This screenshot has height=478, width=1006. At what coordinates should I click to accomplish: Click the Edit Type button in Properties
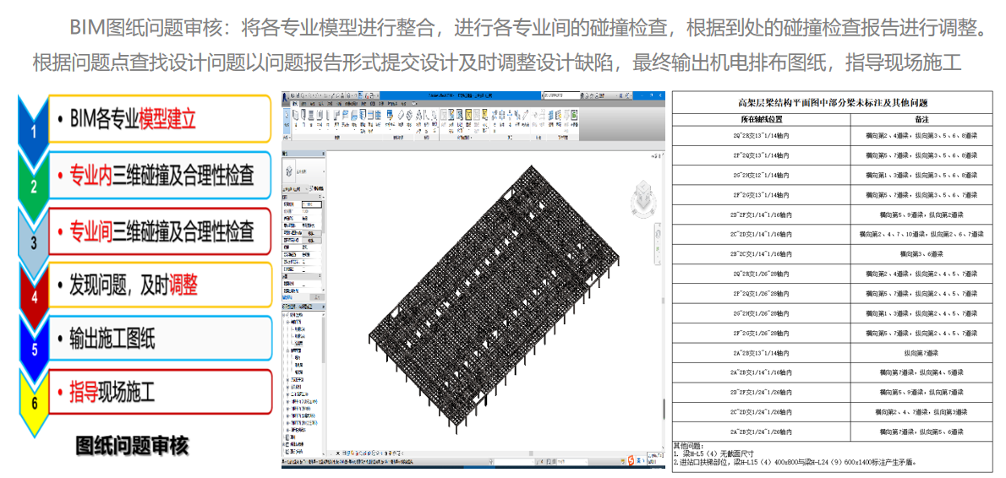tap(316, 188)
